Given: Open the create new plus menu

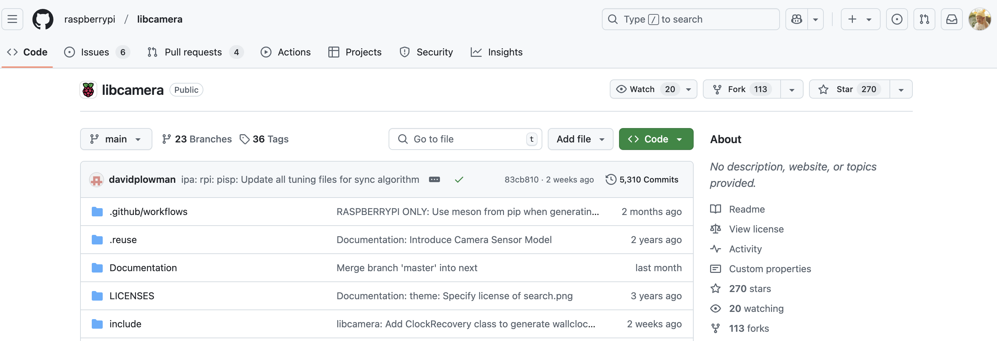Looking at the screenshot, I should pos(860,19).
